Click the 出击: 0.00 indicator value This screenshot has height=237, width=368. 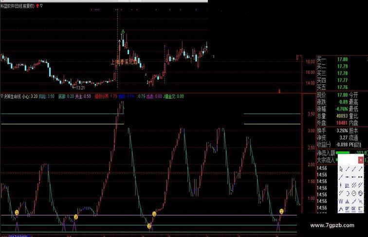pos(154,96)
